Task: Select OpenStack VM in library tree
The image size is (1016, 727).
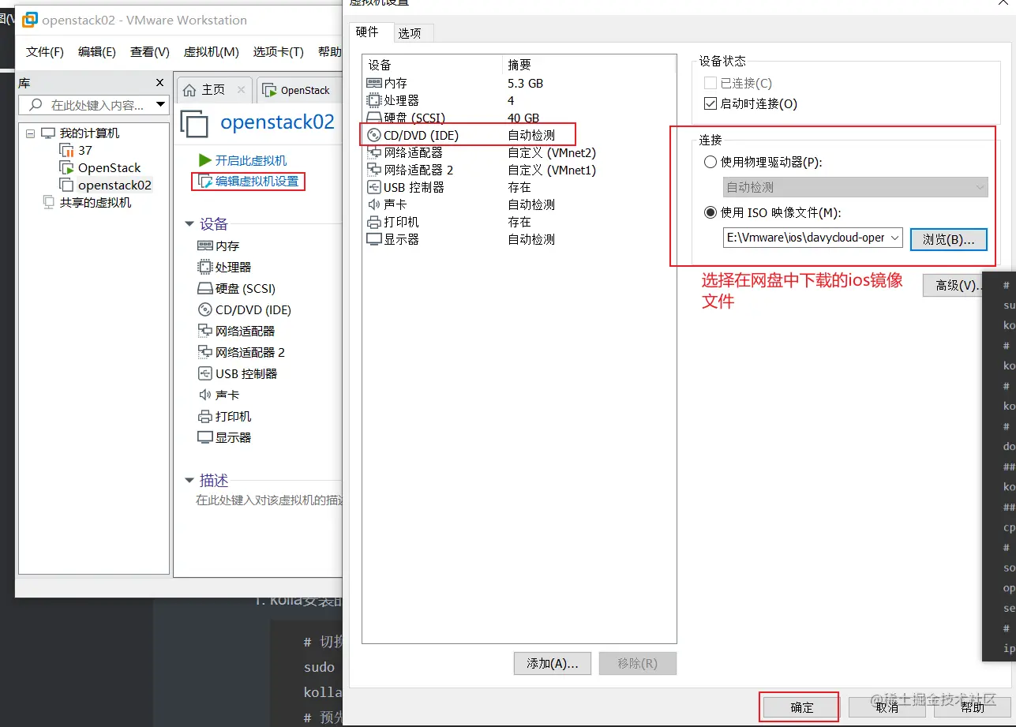Action: (109, 167)
